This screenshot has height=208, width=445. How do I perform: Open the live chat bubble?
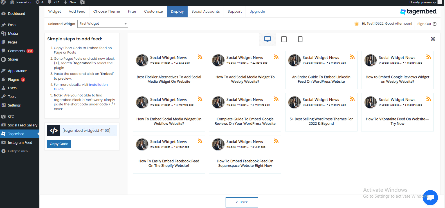[430, 197]
